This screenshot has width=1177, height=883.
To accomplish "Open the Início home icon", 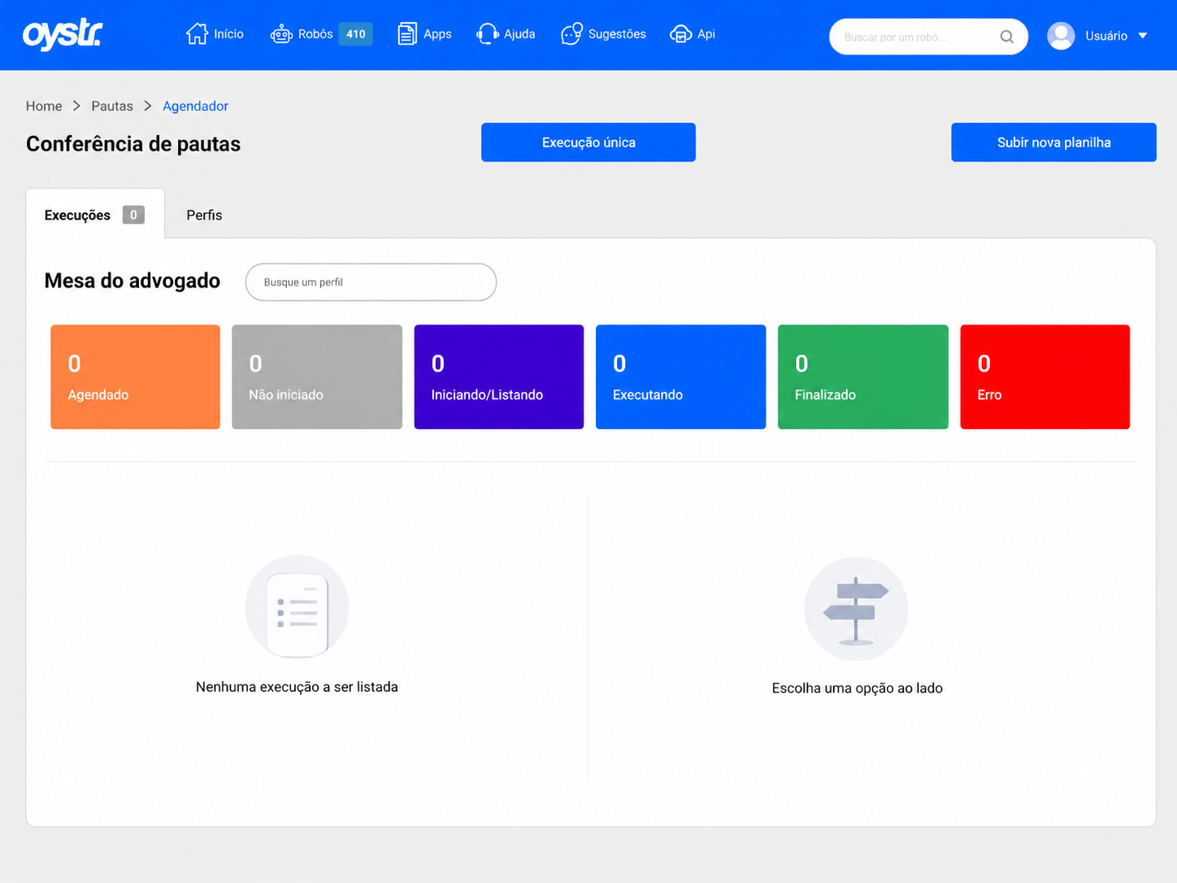I will point(197,34).
